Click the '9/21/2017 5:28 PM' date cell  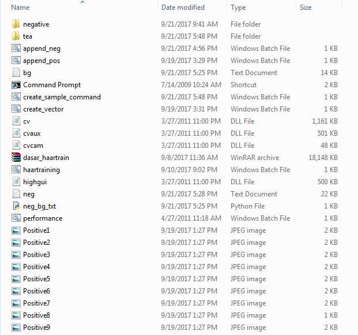[x=189, y=194]
